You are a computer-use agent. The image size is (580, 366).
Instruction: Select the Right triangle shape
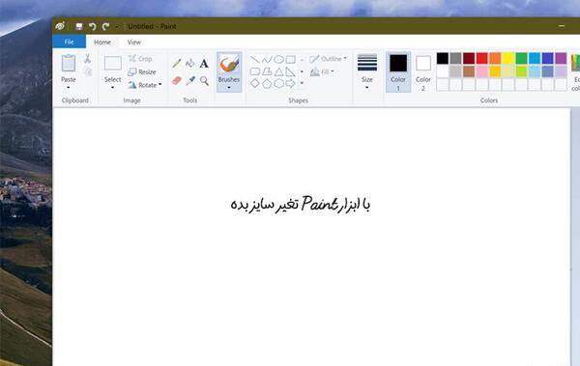coord(291,71)
